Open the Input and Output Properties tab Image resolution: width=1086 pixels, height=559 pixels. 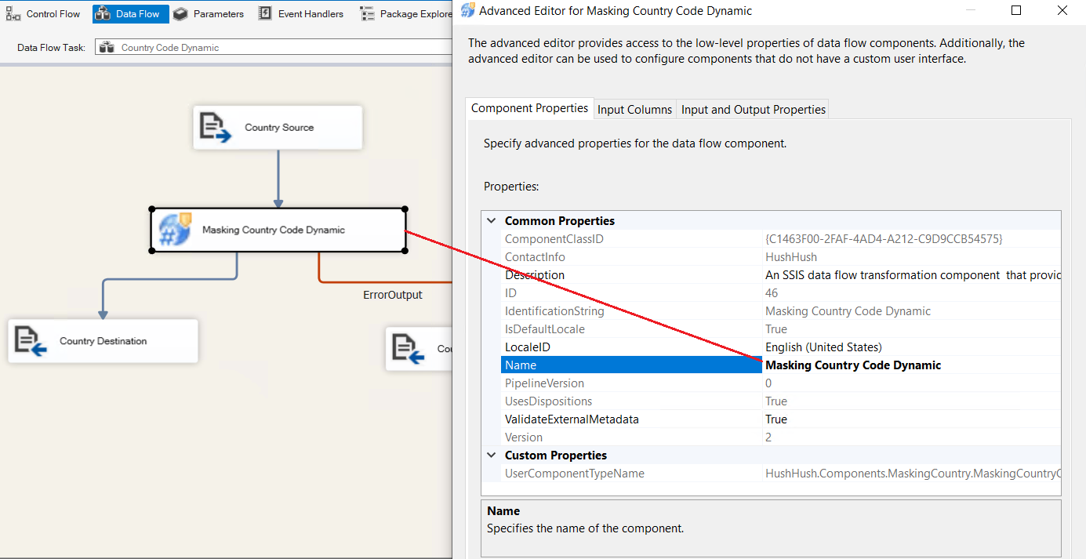pos(753,109)
